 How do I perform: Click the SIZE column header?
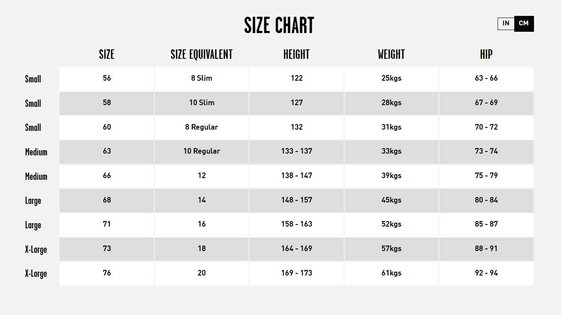(x=107, y=55)
